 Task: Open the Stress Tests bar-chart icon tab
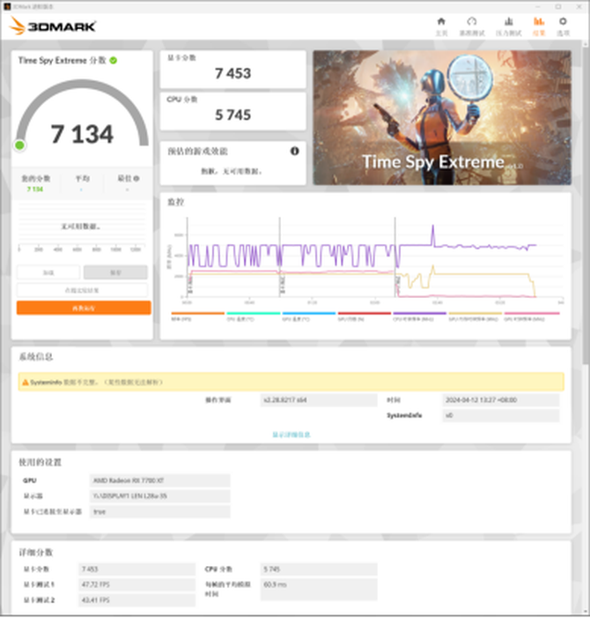point(508,21)
